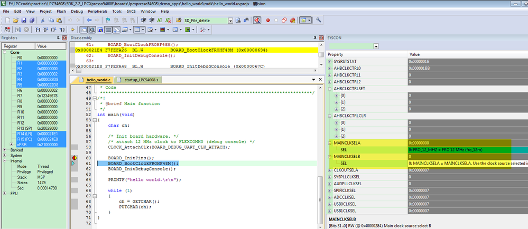Click the Start/Stop Debug Session icon
The height and width of the screenshot is (229, 528).
pyautogui.click(x=257, y=20)
